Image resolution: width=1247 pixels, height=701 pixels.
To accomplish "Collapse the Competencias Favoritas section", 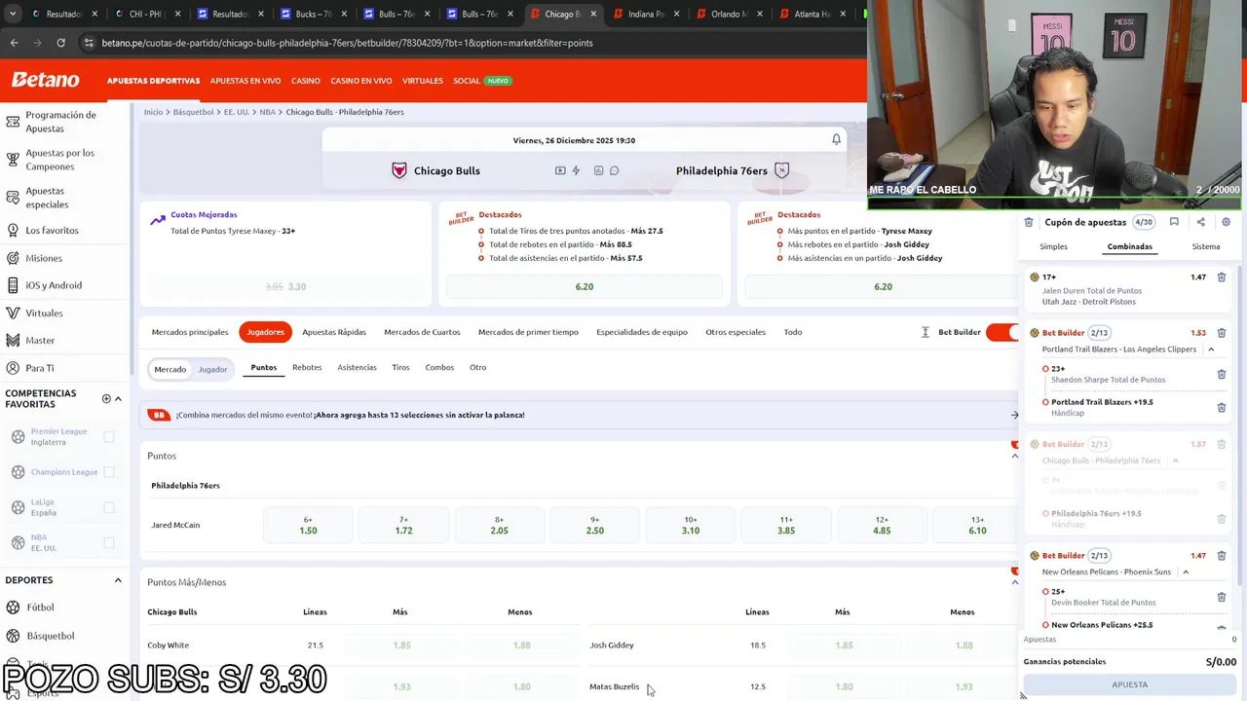I will tap(118, 398).
